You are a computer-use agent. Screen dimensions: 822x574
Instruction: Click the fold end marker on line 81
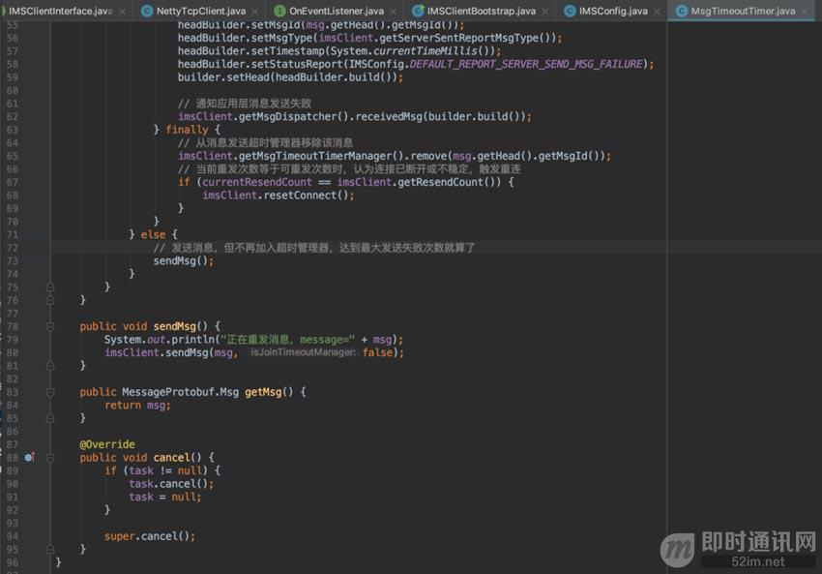pos(50,366)
